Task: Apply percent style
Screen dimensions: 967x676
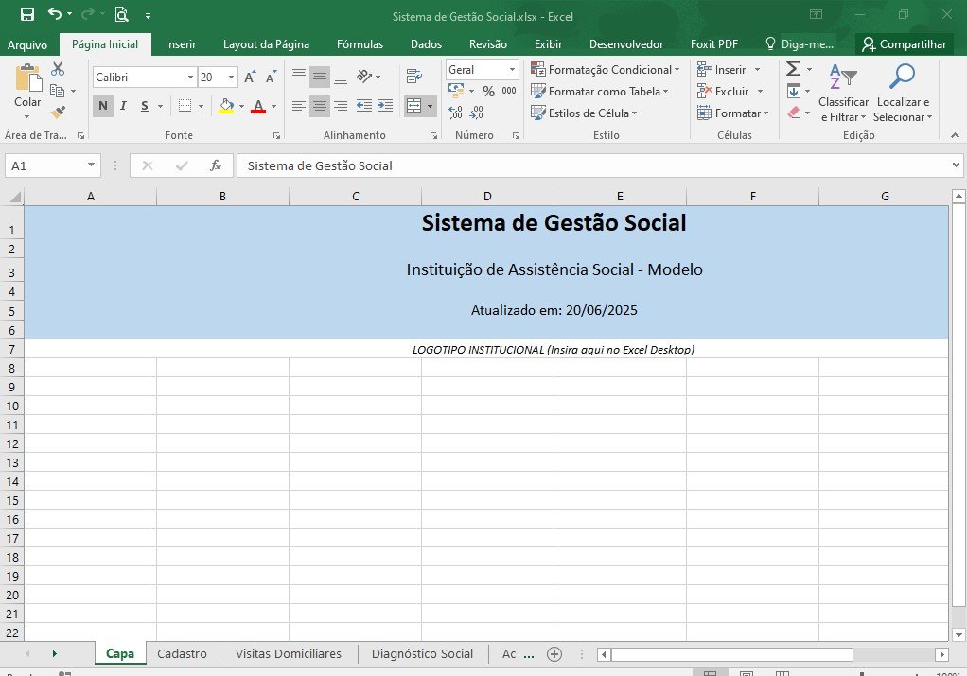Action: 488,91
